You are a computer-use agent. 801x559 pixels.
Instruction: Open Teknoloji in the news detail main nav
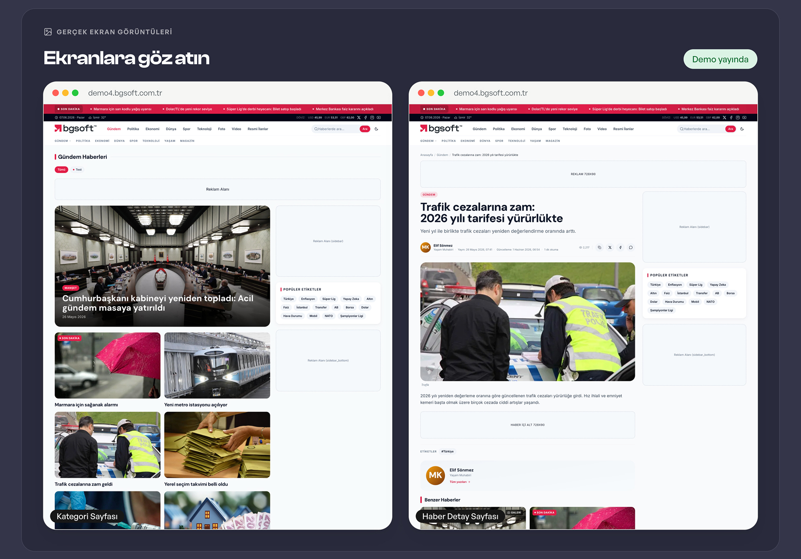(x=569, y=129)
